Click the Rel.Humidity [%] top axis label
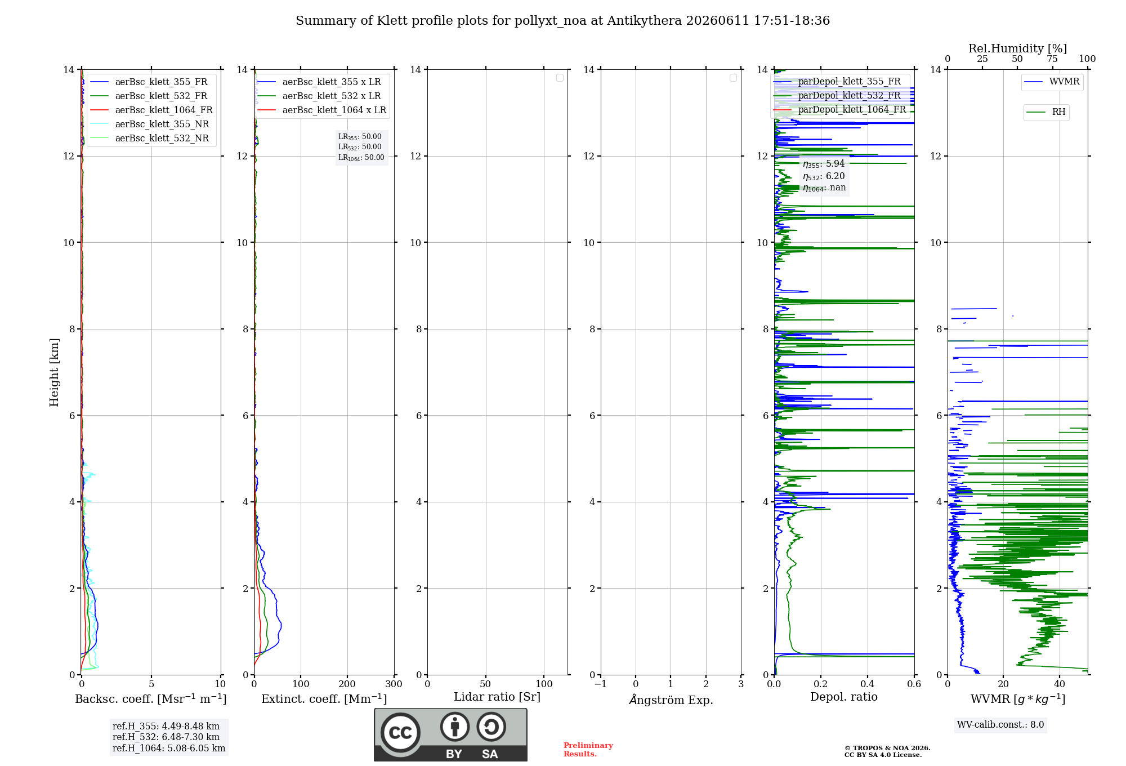Image resolution: width=1126 pixels, height=766 pixels. pos(1017,48)
